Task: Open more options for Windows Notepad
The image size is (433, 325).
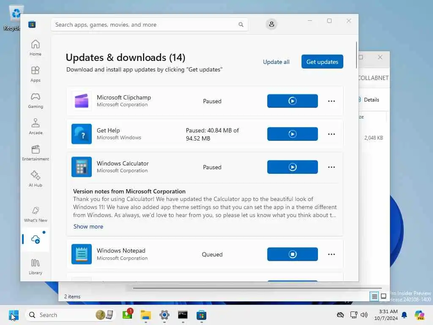Action: [332, 254]
